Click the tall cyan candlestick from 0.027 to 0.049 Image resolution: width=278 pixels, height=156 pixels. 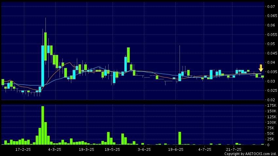pos(43,66)
